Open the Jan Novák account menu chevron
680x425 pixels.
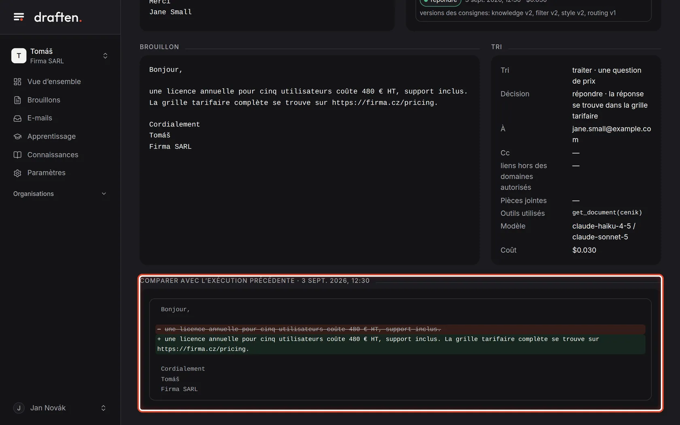(x=103, y=408)
